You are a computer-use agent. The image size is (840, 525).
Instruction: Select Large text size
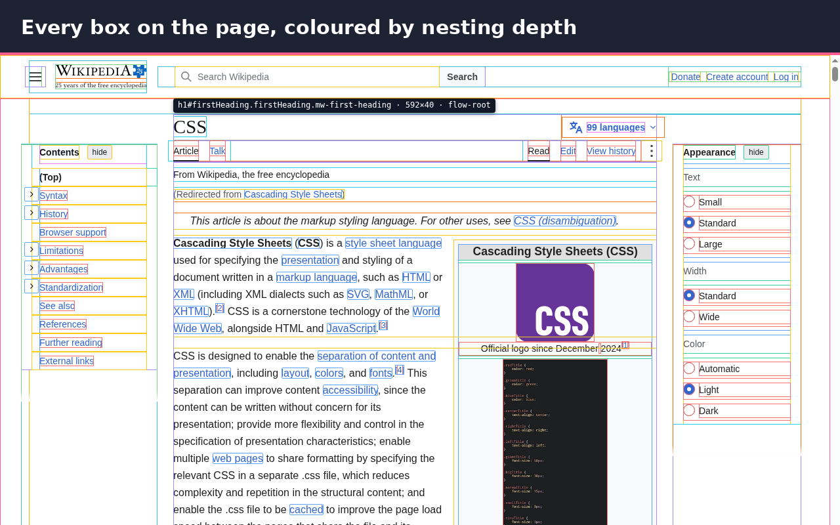(x=689, y=243)
